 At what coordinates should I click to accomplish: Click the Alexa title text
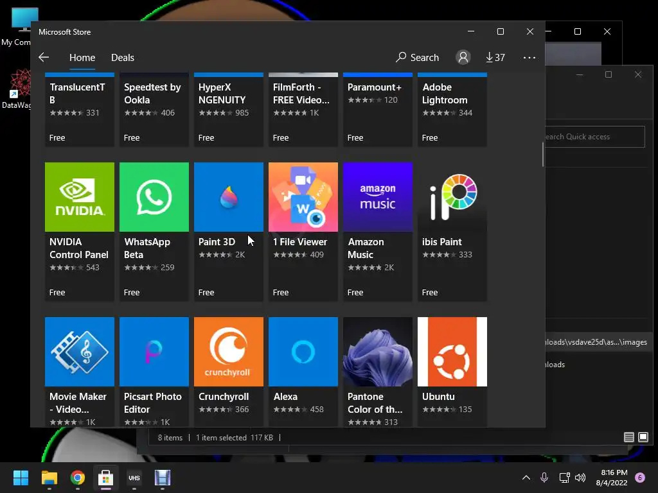[285, 397]
